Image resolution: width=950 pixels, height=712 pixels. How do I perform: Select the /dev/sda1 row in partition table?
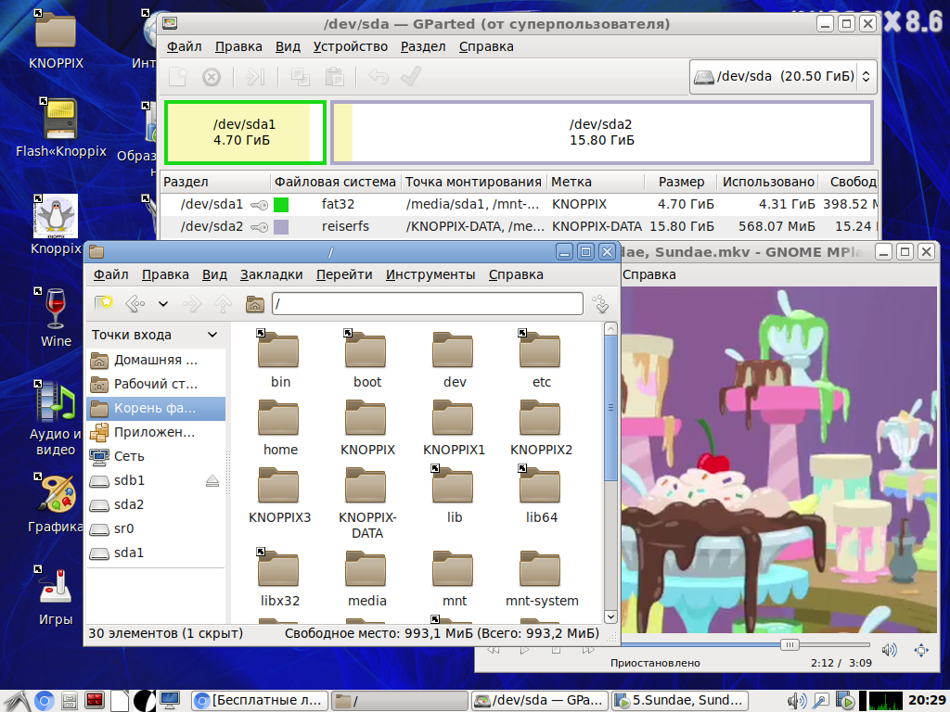[x=519, y=204]
